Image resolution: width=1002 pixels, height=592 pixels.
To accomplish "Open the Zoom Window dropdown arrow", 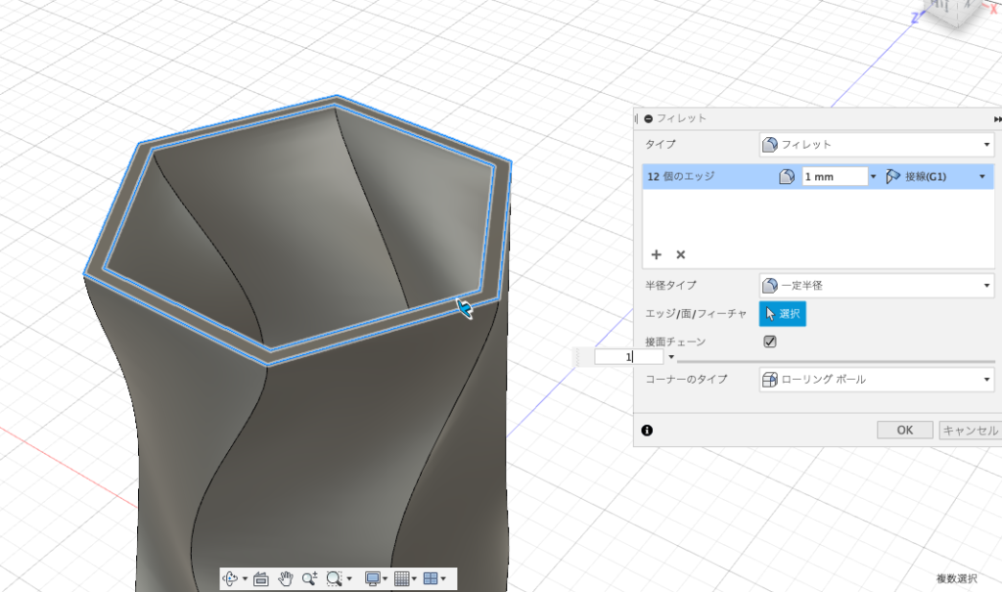I will coord(349,579).
